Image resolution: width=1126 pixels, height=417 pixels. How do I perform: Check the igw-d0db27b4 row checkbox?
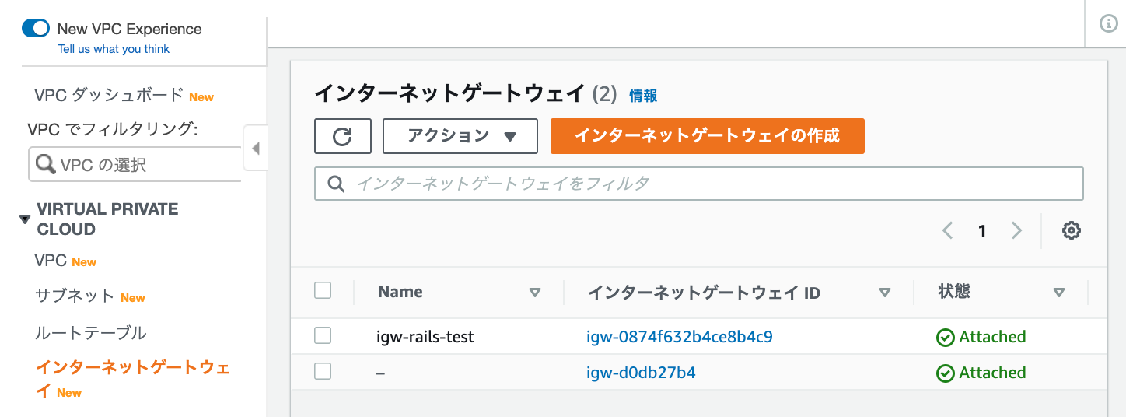tap(323, 372)
